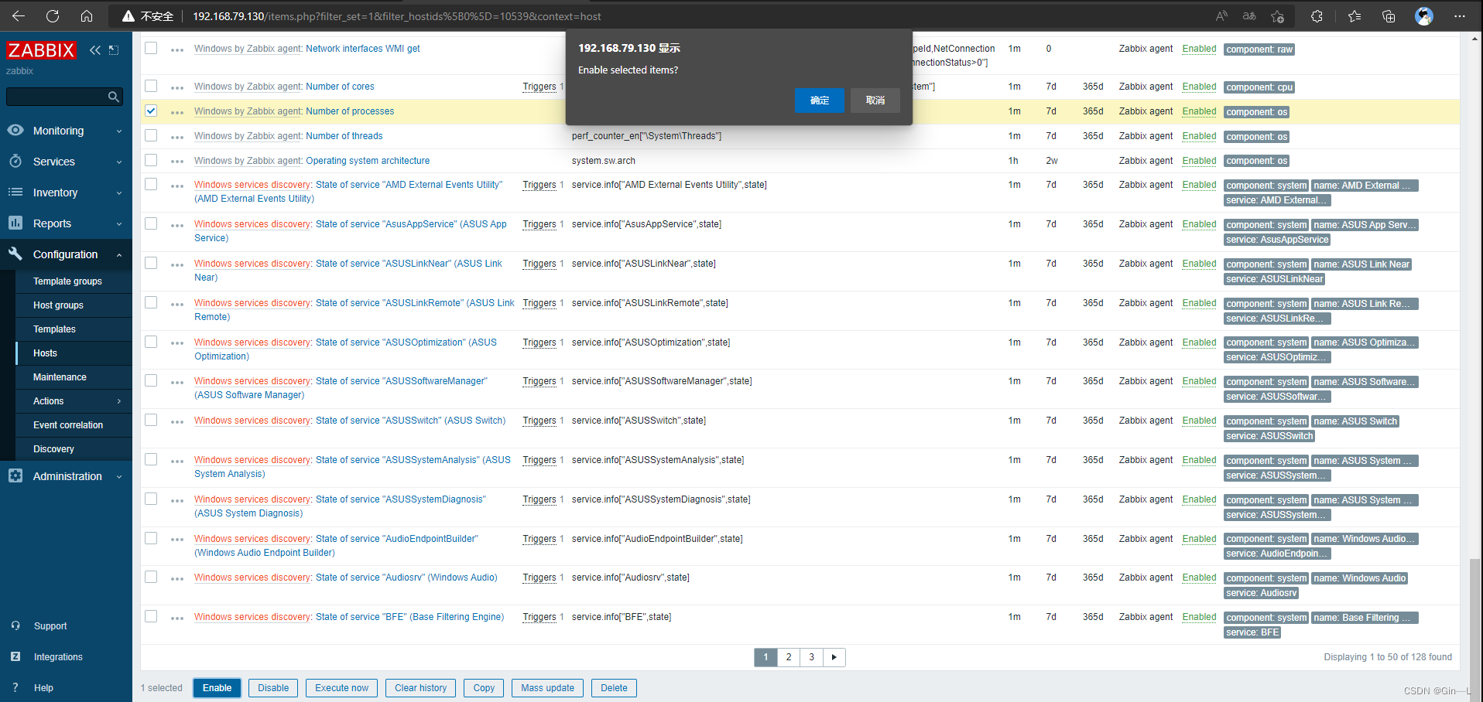The image size is (1483, 702).
Task: Open browser extensions puzzle icon
Action: coord(1317,16)
